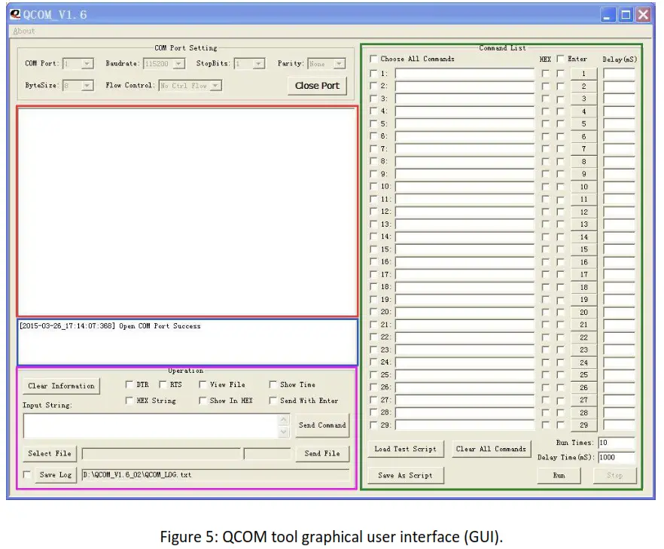
Task: Select the checkbox for command 7
Action: [373, 148]
